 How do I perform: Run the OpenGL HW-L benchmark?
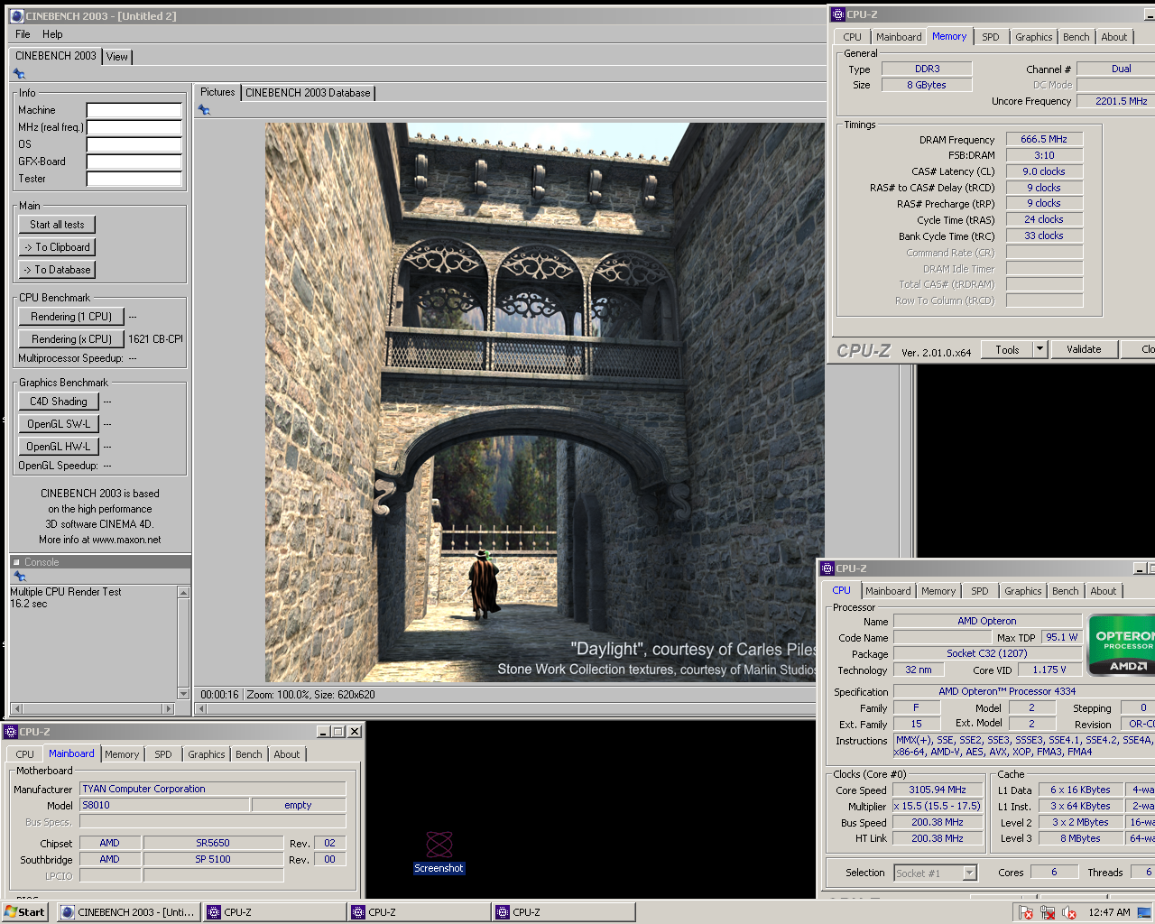(59, 447)
